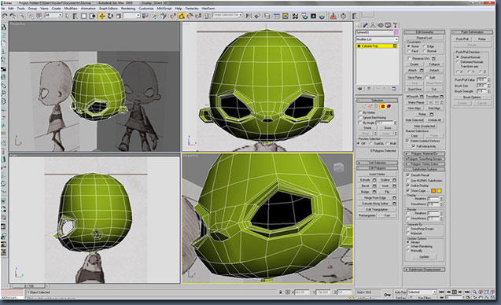
Task: Select Element sub-object level icon
Action: point(389,106)
